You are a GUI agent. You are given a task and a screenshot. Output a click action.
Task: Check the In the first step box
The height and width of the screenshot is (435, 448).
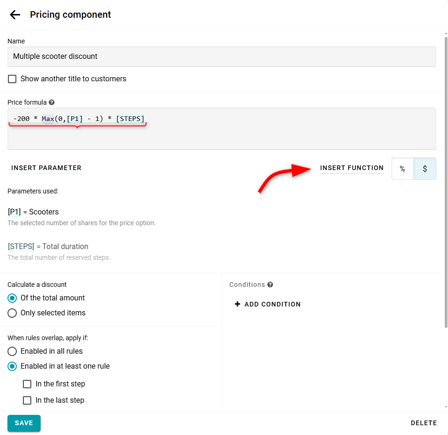pos(28,384)
